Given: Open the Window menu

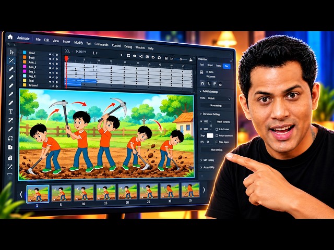Looking at the screenshot, I should click(140, 47).
